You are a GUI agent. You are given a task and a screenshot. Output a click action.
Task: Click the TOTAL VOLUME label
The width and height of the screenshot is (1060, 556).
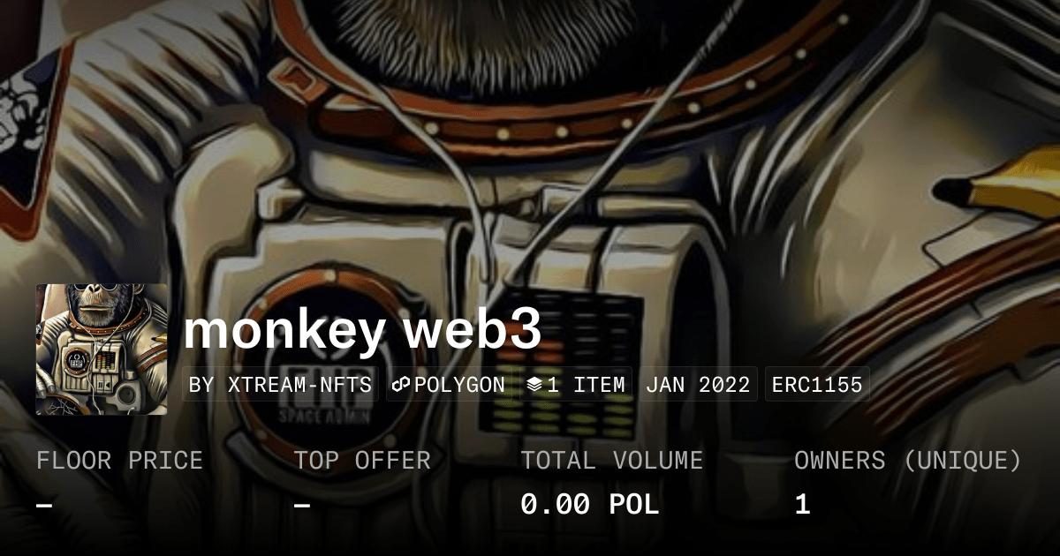pyautogui.click(x=611, y=461)
